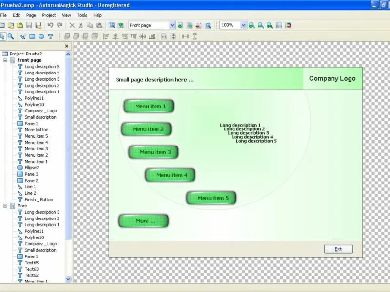Click the Align horizontal centers icon
Image resolution: width=390 pixels, height=292 pixels.
click(x=116, y=36)
